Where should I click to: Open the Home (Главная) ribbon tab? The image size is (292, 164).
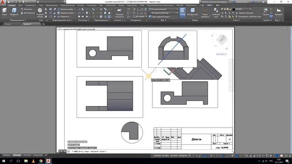point(11,5)
